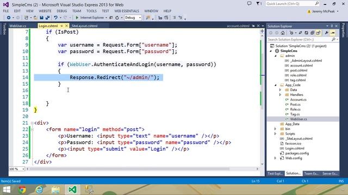Expand the Scripts folder

[x=275, y=134]
